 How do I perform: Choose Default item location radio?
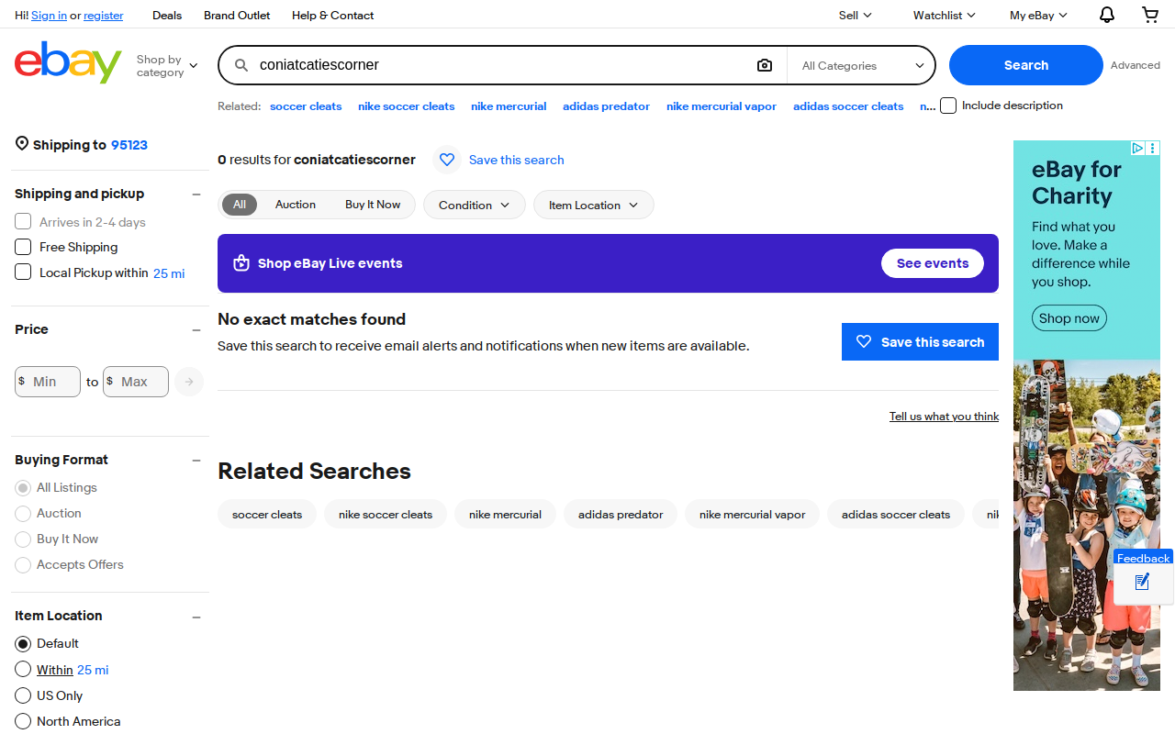(23, 644)
